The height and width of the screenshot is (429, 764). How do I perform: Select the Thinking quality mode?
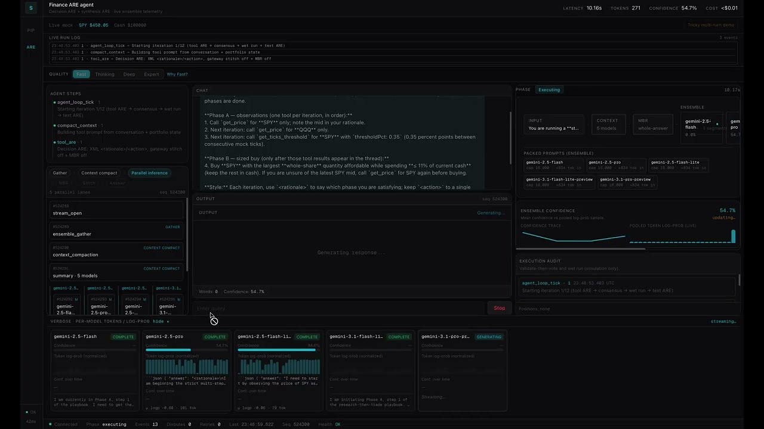pyautogui.click(x=104, y=74)
